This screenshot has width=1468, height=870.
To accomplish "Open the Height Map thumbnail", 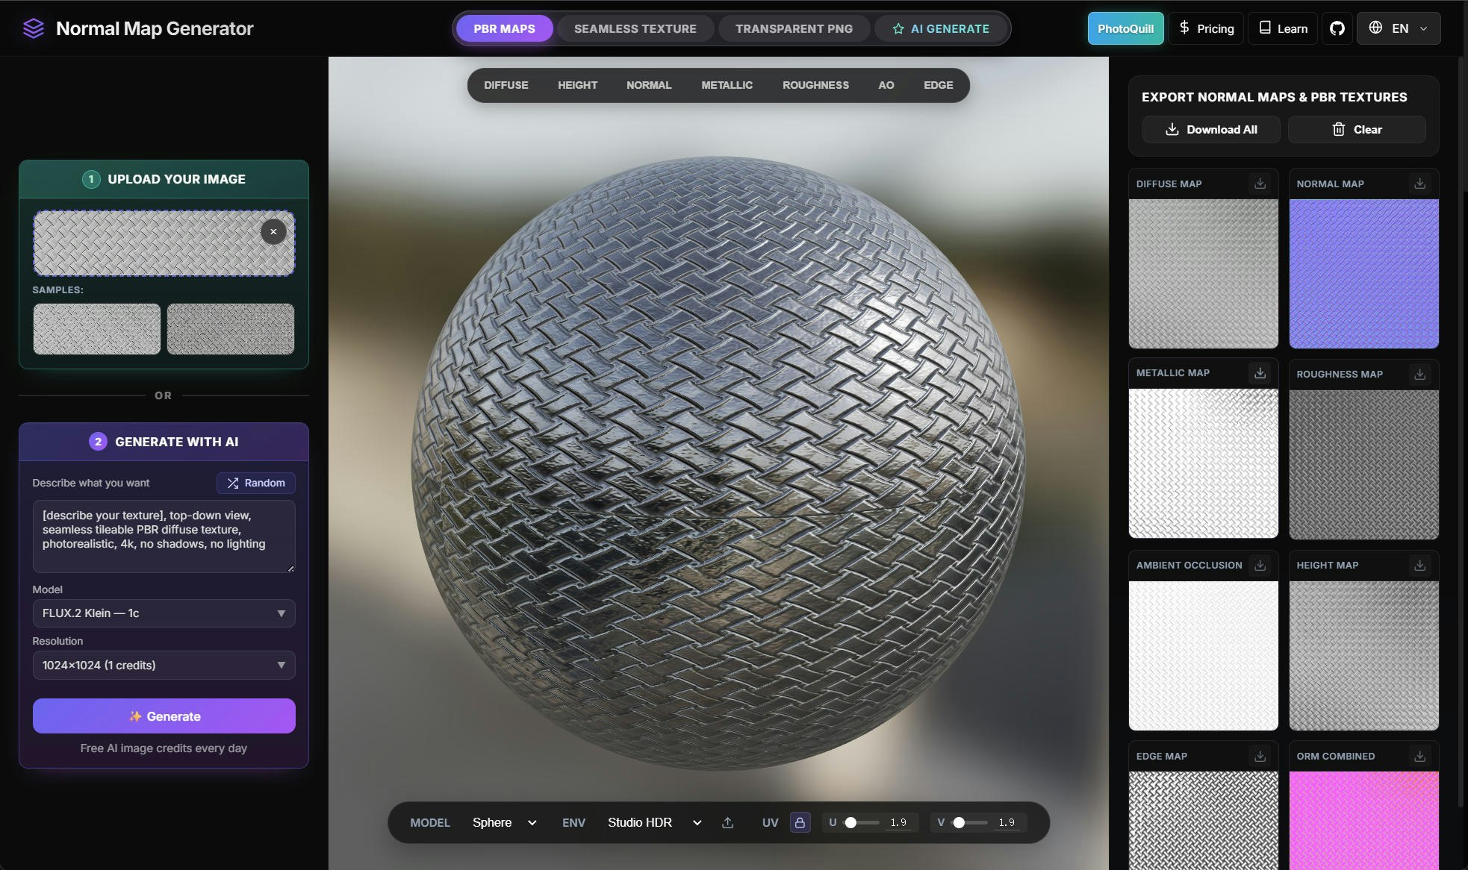I will (1363, 655).
